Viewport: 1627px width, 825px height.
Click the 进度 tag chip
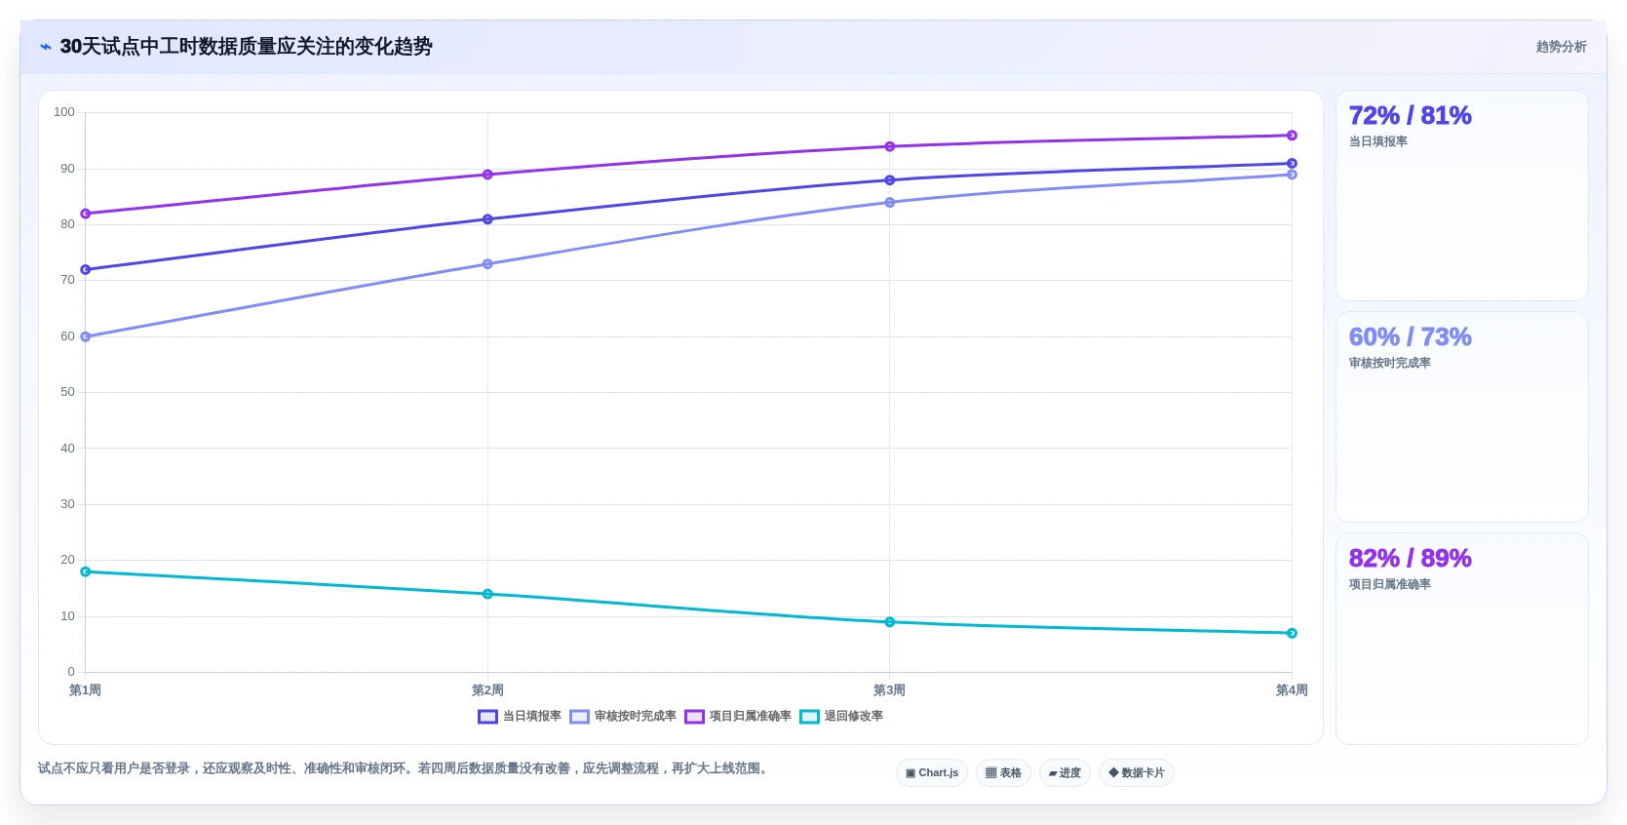1065,773
